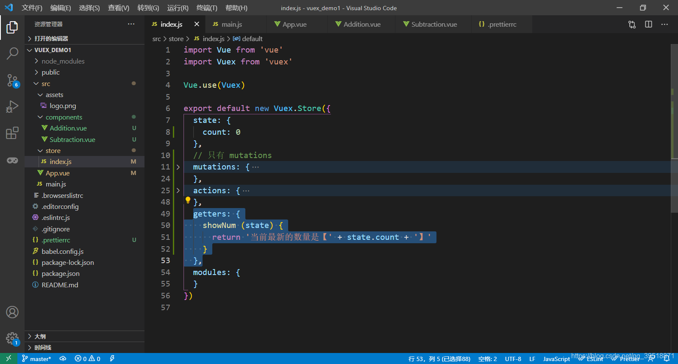The height and width of the screenshot is (364, 678).
Task: Open explorer panel more actions ellipsis
Action: click(131, 24)
